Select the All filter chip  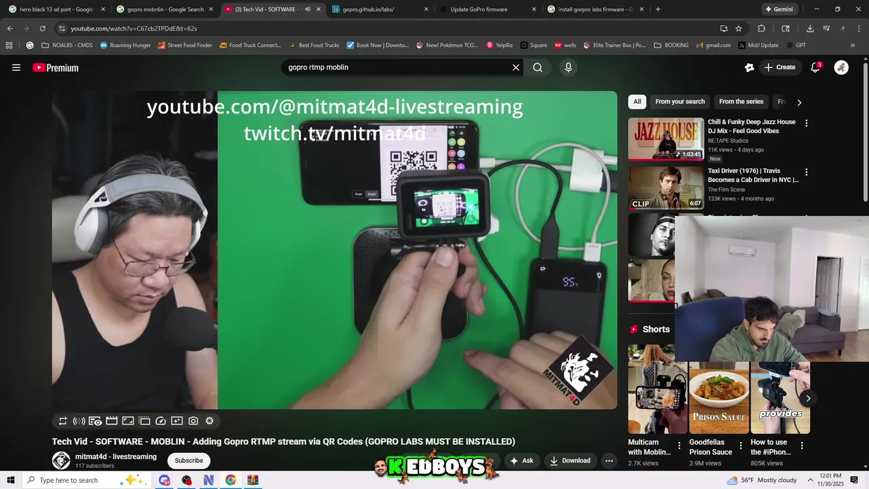pyautogui.click(x=637, y=102)
